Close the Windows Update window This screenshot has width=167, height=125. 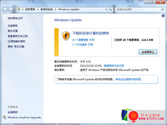pyautogui.click(x=161, y=2)
